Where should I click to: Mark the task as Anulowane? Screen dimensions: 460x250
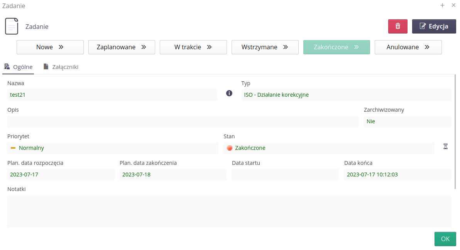408,47
